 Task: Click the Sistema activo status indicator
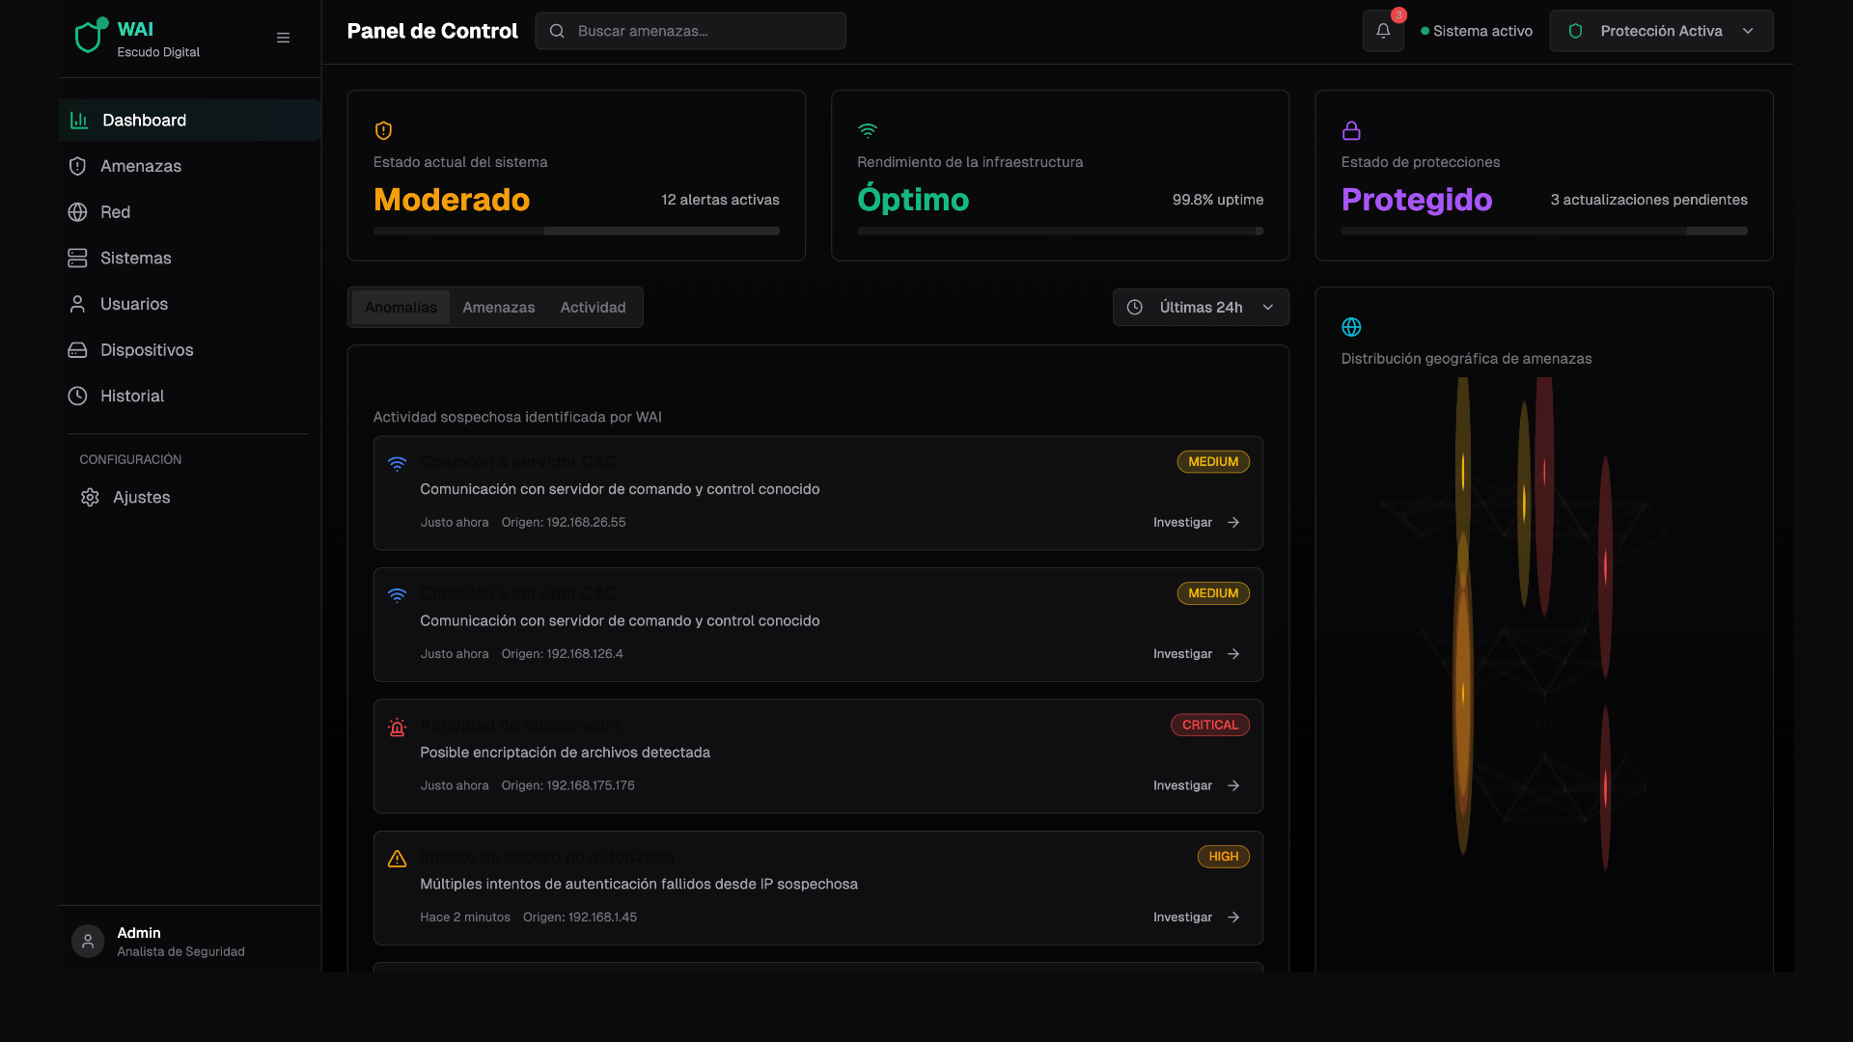coord(1476,31)
